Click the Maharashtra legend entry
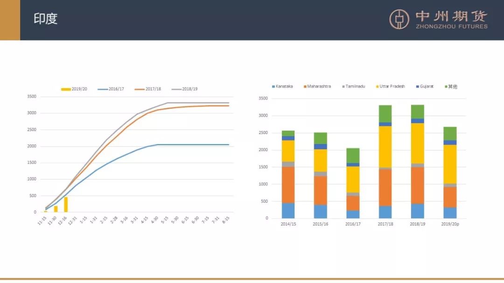The height and width of the screenshot is (283, 504). pos(317,86)
